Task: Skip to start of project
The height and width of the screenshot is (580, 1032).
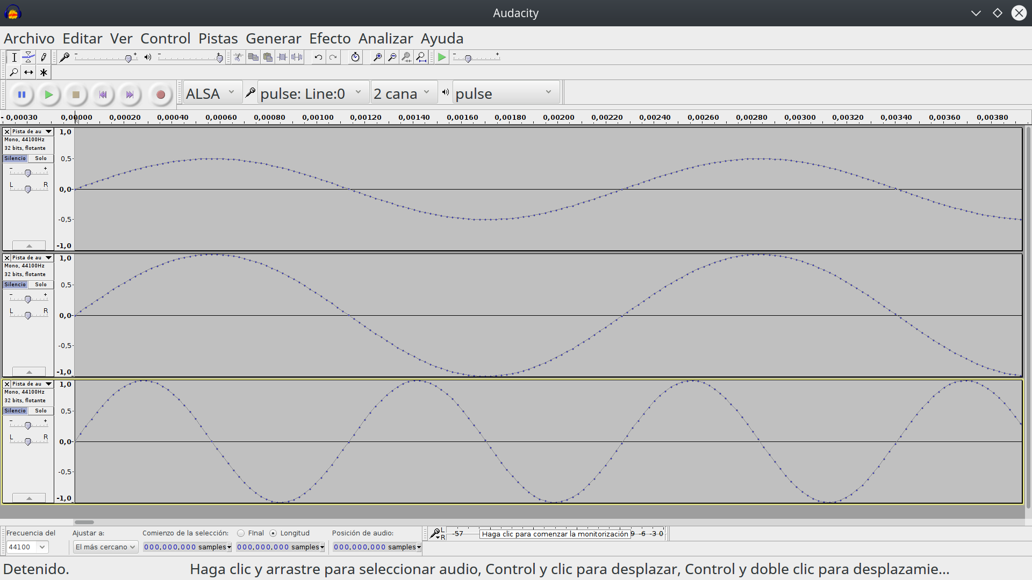Action: click(103, 95)
